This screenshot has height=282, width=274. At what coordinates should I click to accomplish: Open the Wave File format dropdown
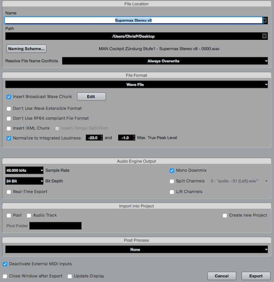tap(137, 84)
